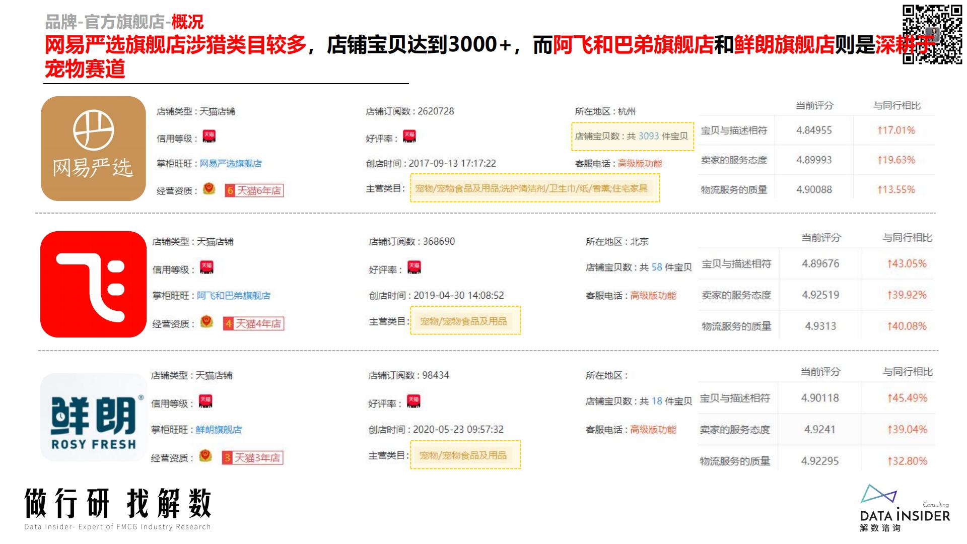Click the peer comparison ↑45.49%
Screen dimensions: 967x544
pos(907,398)
